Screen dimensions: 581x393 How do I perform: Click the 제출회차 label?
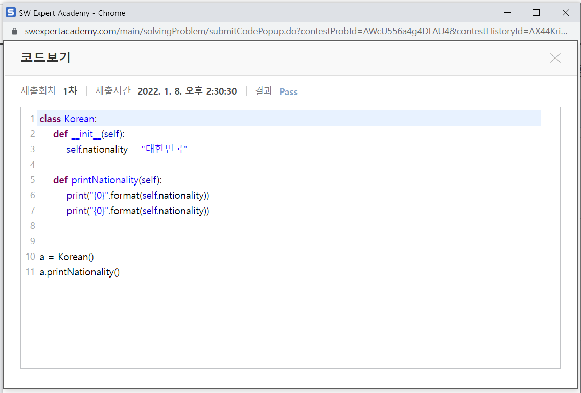click(x=38, y=91)
